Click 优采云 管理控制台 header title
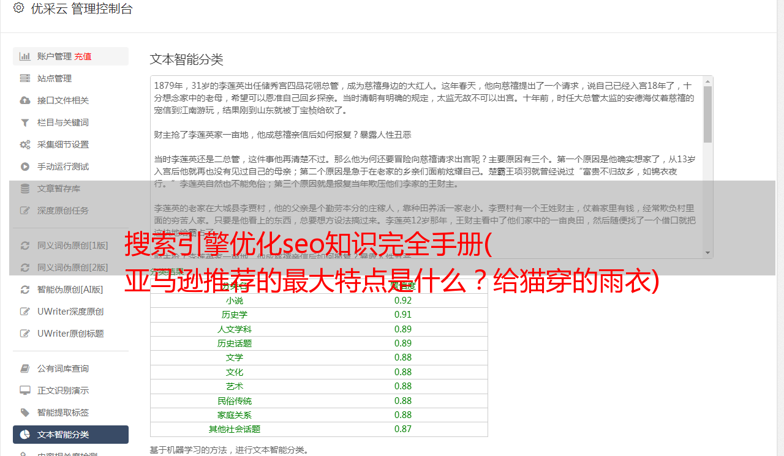Viewport: 784px width, 456px height. point(81,9)
